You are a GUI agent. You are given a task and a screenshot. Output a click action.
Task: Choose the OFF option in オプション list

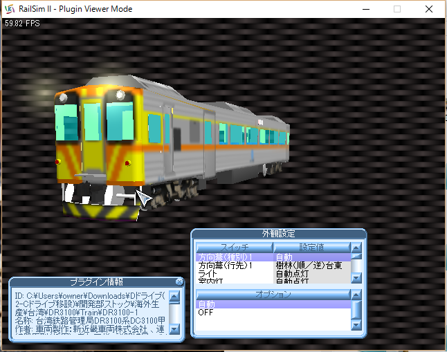tap(273, 313)
